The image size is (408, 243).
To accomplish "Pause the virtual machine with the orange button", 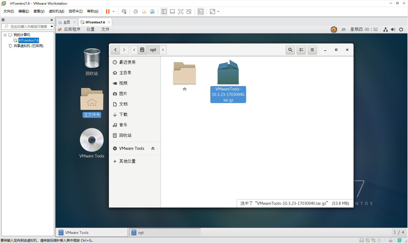I will pos(107,12).
